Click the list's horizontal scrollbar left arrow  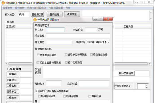[x=7, y=64]
